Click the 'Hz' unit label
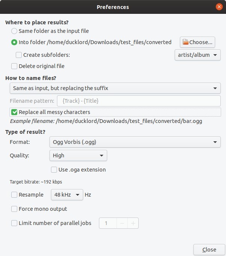This screenshot has width=226, height=256. tap(88, 195)
